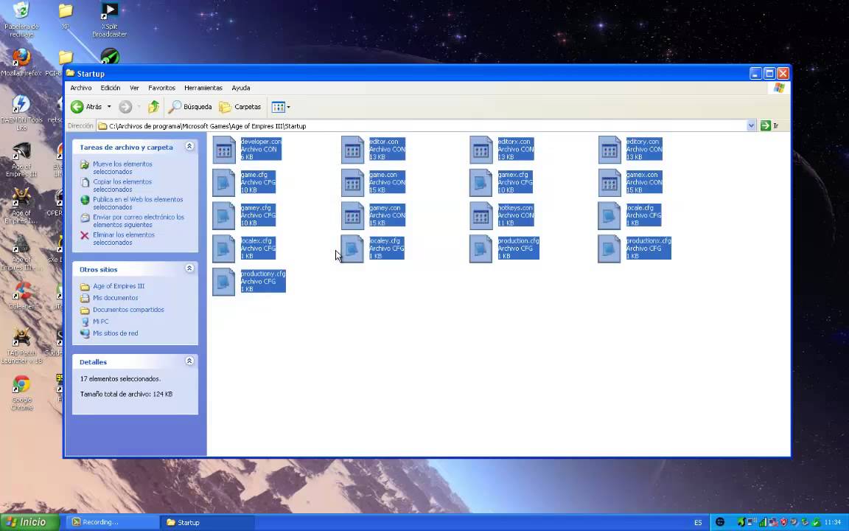
Task: Open the Herramientas menu
Action: click(x=203, y=88)
